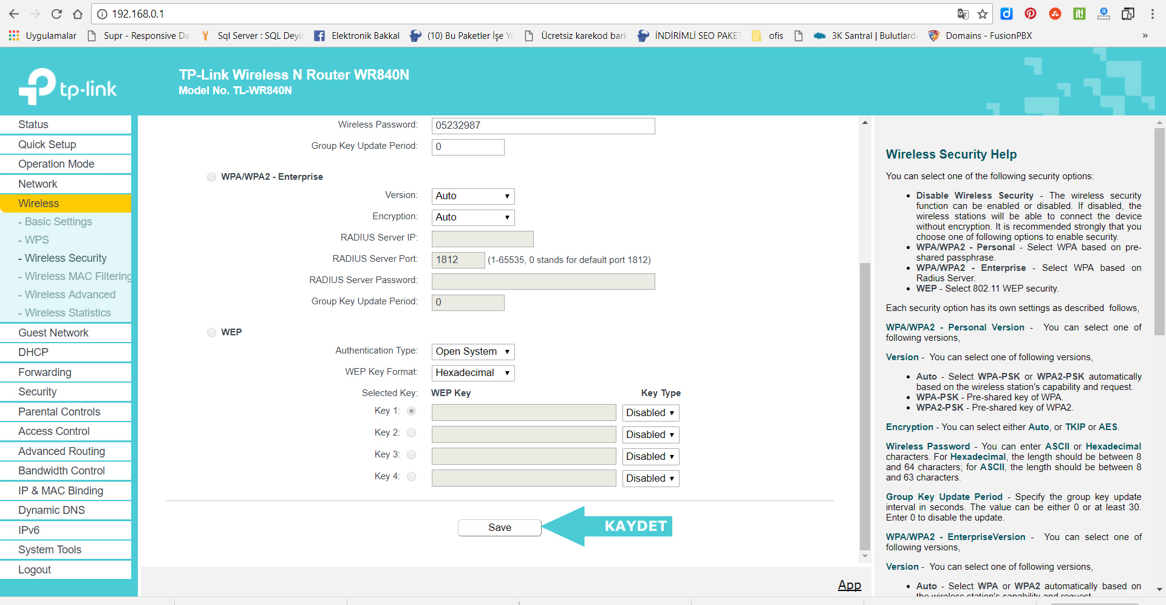Go to Guest Network in sidebar
The image size is (1166, 605).
pyautogui.click(x=53, y=333)
